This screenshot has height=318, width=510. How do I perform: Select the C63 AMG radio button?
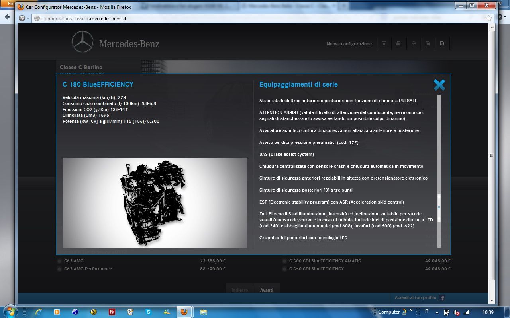click(x=59, y=261)
